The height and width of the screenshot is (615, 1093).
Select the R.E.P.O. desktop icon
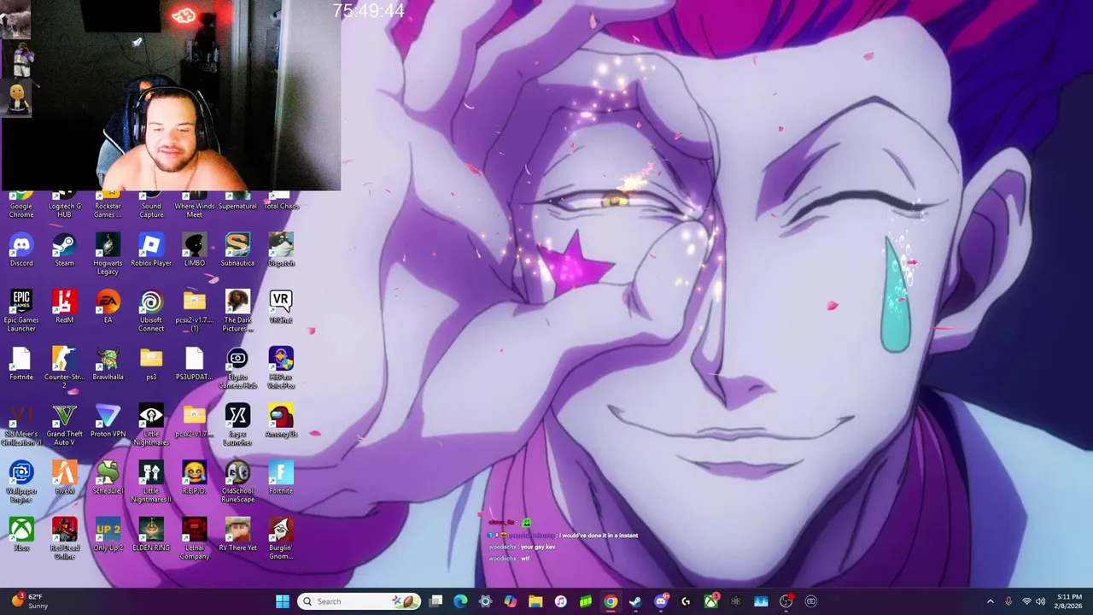[x=195, y=478]
